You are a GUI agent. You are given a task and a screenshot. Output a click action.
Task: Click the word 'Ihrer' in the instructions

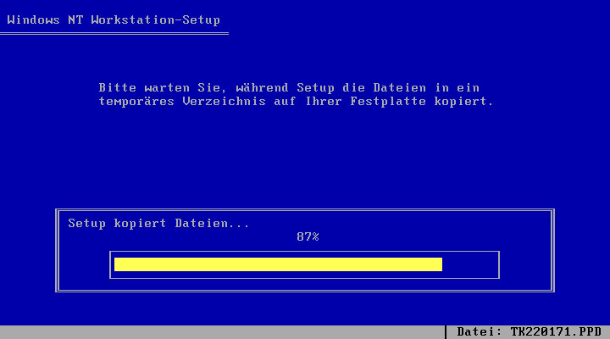tap(325, 101)
